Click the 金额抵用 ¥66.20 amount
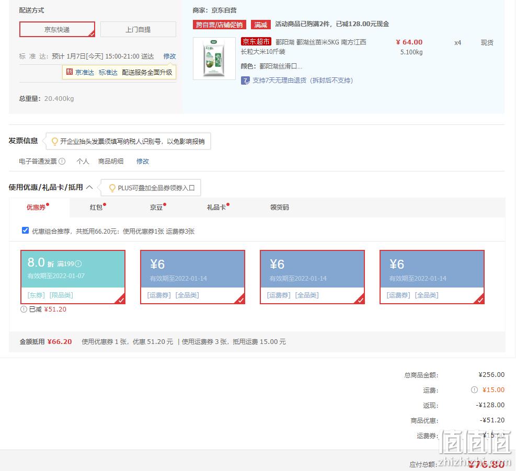The image size is (516, 471). [x=60, y=342]
